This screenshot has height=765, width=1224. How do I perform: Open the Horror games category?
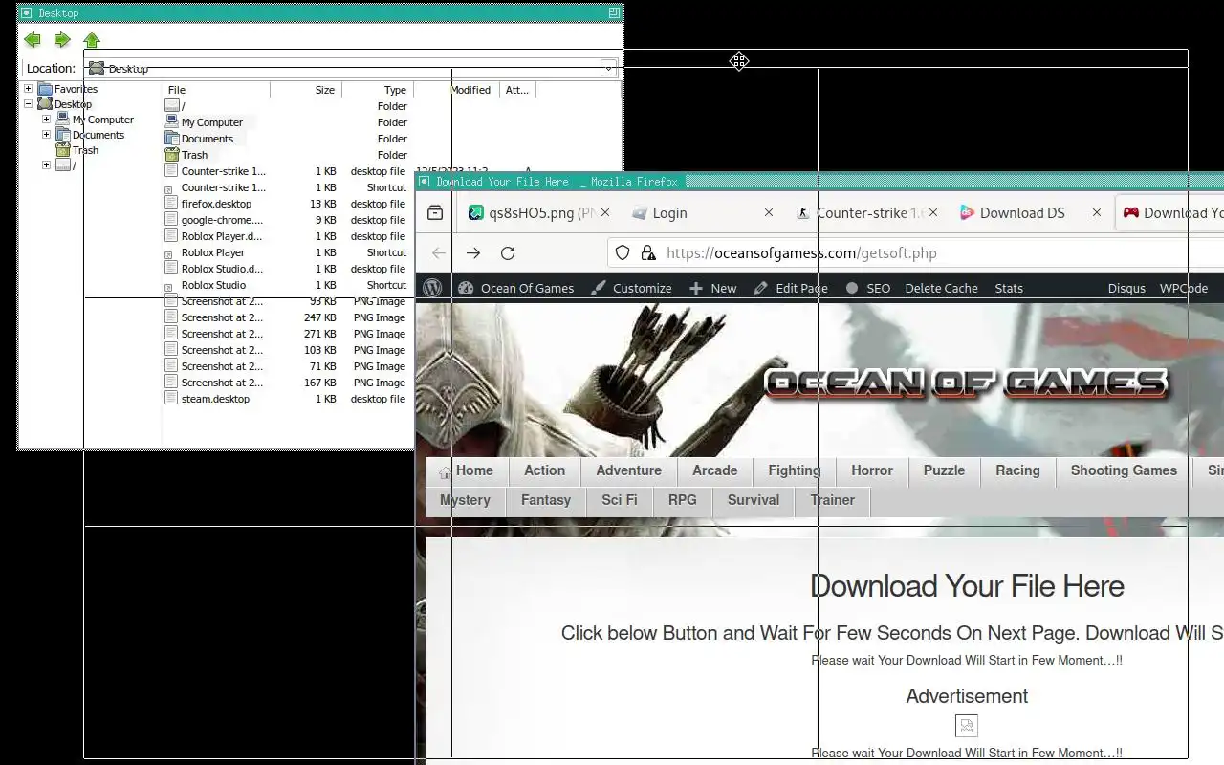tap(872, 470)
